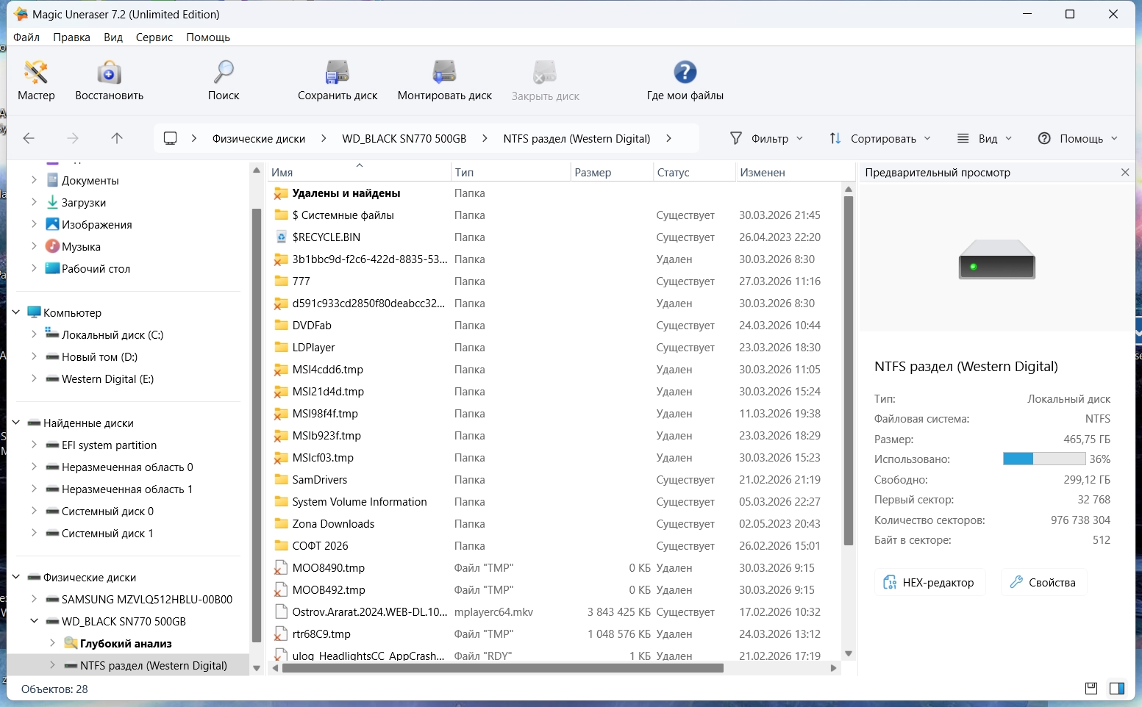Sort by the Статус column header
1142x707 pixels.
[694, 172]
